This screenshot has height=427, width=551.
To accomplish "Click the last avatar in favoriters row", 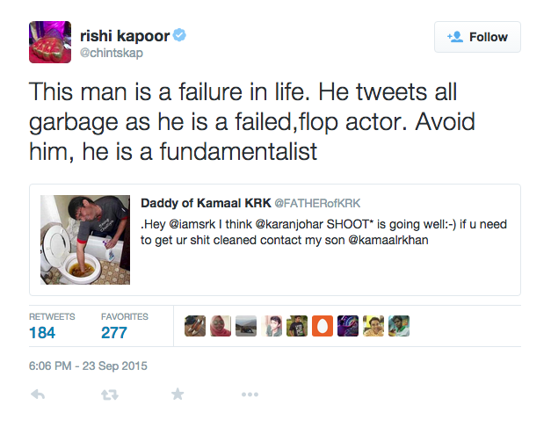I will [399, 326].
